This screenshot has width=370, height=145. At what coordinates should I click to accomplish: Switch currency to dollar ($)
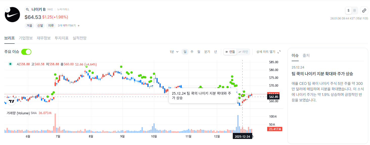(x=349, y=11)
